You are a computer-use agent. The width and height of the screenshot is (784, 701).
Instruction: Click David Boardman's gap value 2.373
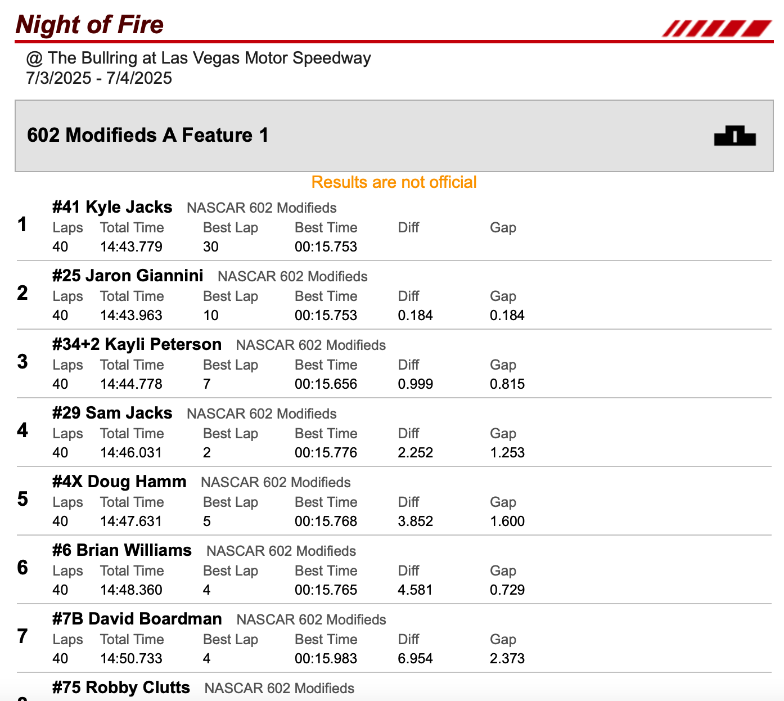(507, 658)
